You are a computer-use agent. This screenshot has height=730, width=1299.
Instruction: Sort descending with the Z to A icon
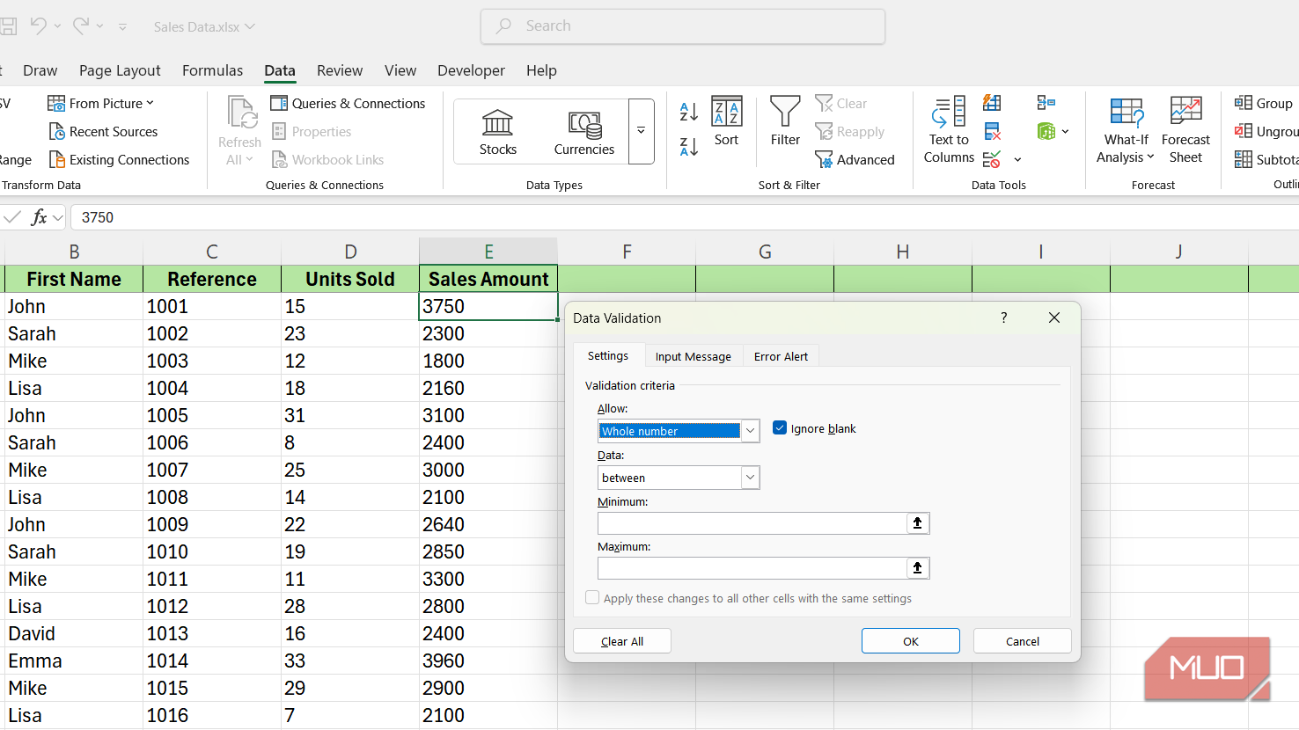pyautogui.click(x=689, y=146)
